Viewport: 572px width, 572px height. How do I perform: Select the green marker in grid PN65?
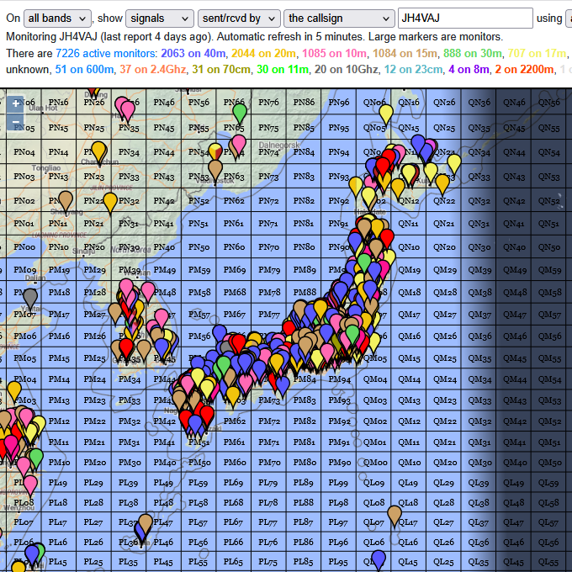point(239,111)
